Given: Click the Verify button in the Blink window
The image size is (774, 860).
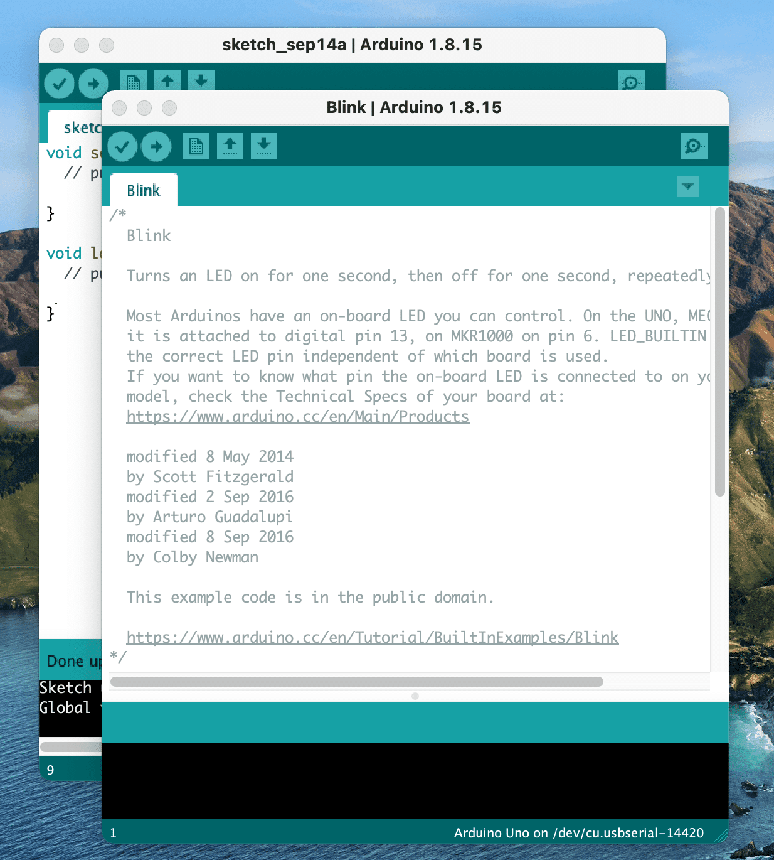Looking at the screenshot, I should [x=123, y=146].
